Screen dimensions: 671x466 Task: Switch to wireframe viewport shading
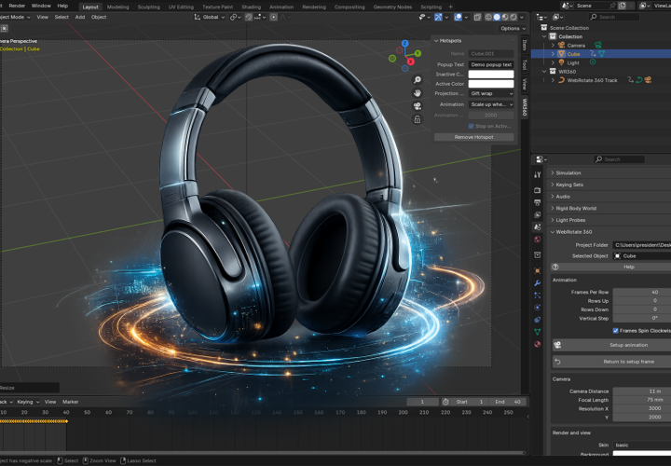pos(488,17)
